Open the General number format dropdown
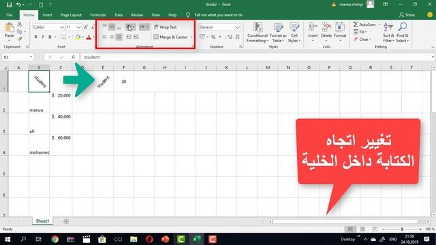Image resolution: width=436 pixels, height=245 pixels. pos(237,27)
